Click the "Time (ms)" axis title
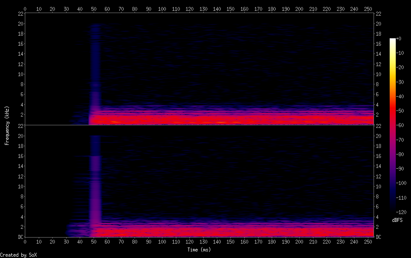The height and width of the screenshot is (258, 411). 199,250
